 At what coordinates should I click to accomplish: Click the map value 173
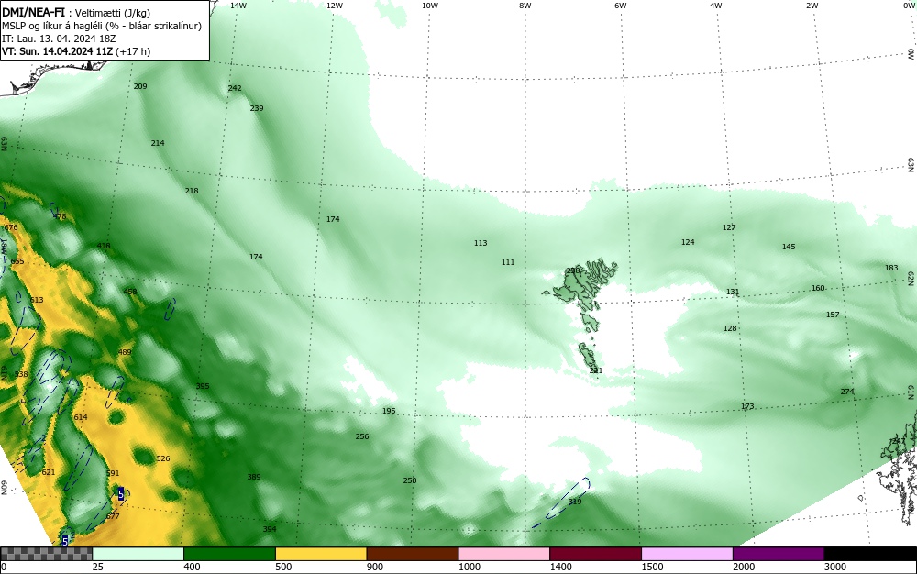[x=747, y=406]
